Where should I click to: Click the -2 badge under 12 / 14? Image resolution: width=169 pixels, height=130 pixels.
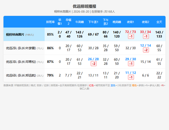click(146, 50)
